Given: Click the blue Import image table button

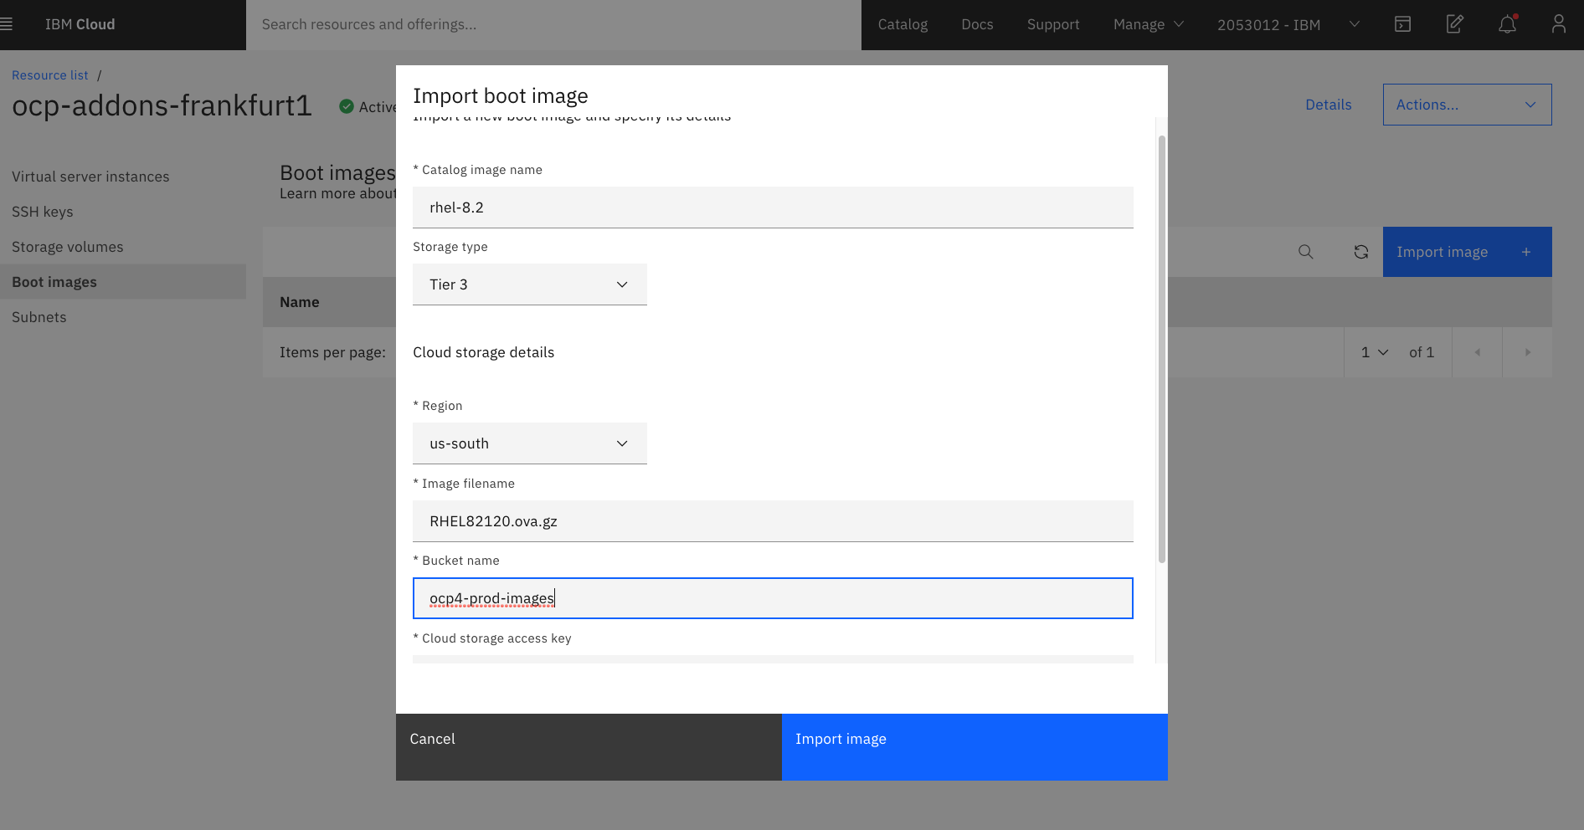Looking at the screenshot, I should [1467, 252].
